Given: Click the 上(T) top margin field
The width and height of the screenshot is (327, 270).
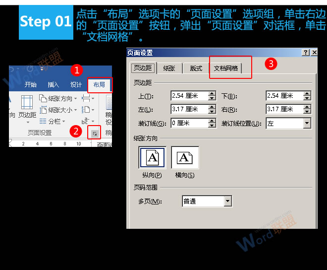Looking at the screenshot, I should [x=190, y=96].
